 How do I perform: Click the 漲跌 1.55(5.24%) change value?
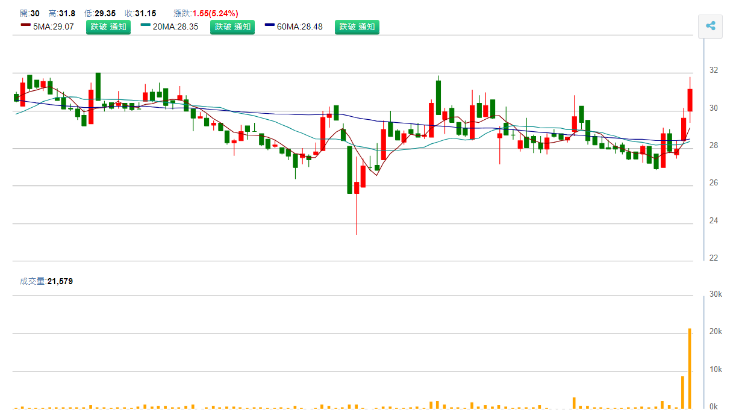tap(215, 13)
